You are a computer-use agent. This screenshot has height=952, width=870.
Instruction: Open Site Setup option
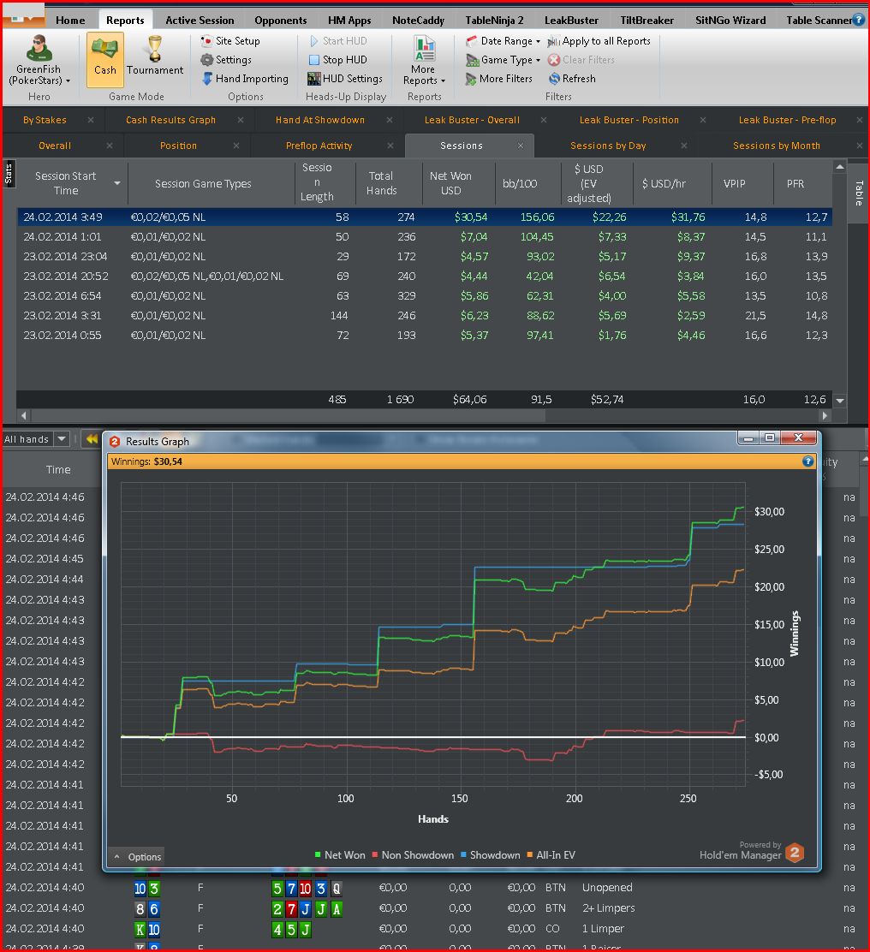tap(230, 41)
